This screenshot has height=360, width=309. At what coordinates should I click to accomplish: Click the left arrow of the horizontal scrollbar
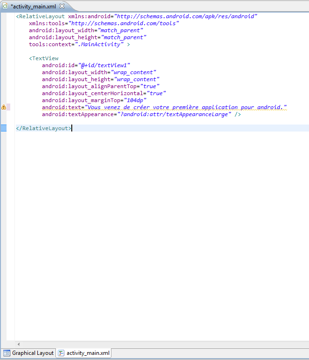(19, 344)
